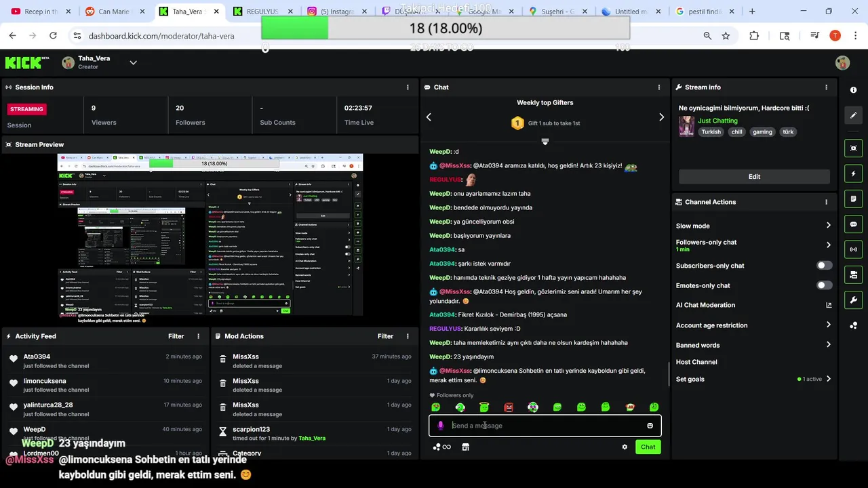
Task: Open chat settings gear icon
Action: 625,447
